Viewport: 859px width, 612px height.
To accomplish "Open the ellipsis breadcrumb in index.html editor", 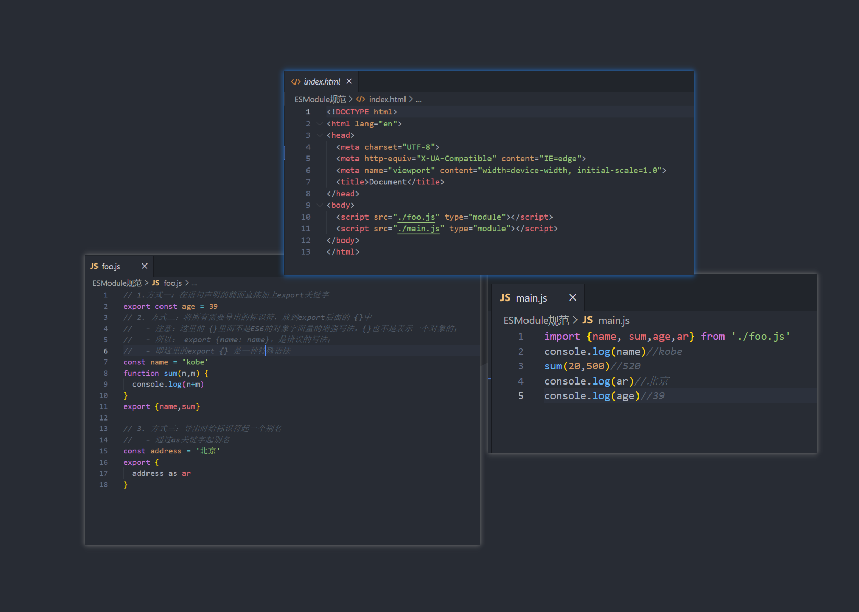I will (x=419, y=99).
